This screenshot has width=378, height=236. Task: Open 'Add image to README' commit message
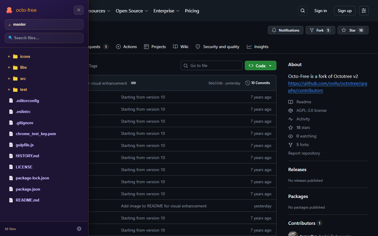click(x=164, y=206)
